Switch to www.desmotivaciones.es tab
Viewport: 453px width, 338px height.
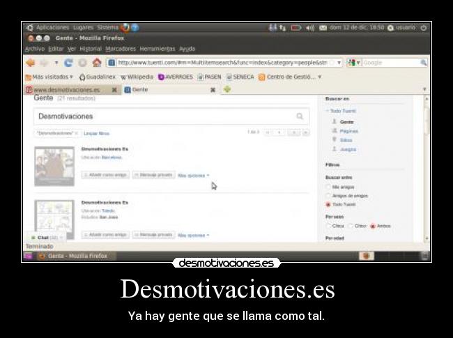click(x=67, y=90)
